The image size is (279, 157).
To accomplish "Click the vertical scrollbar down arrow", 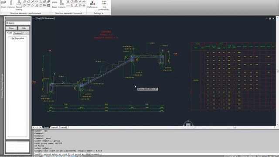I will pyautogui.click(x=277, y=124).
